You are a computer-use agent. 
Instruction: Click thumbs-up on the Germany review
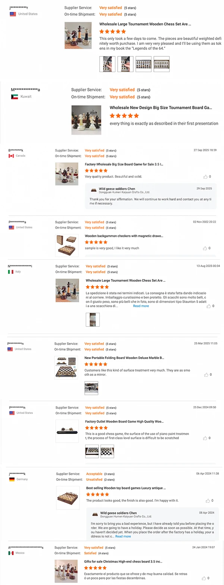(208, 501)
